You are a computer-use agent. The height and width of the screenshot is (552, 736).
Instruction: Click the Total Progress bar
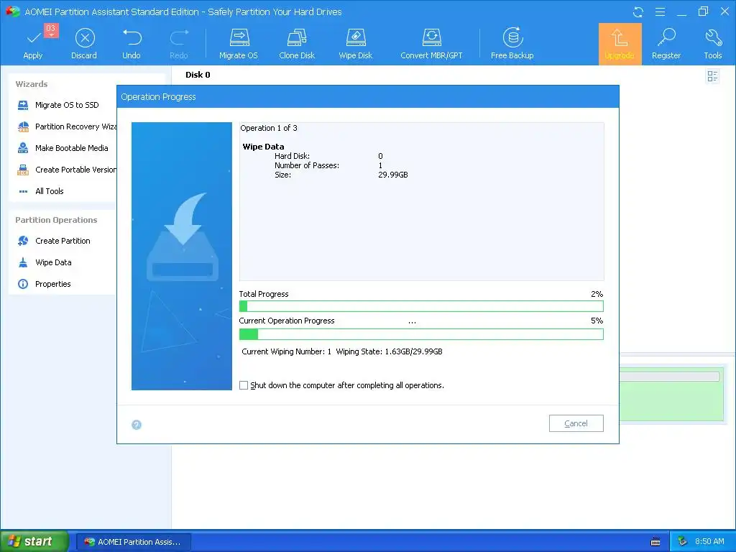[421, 306]
